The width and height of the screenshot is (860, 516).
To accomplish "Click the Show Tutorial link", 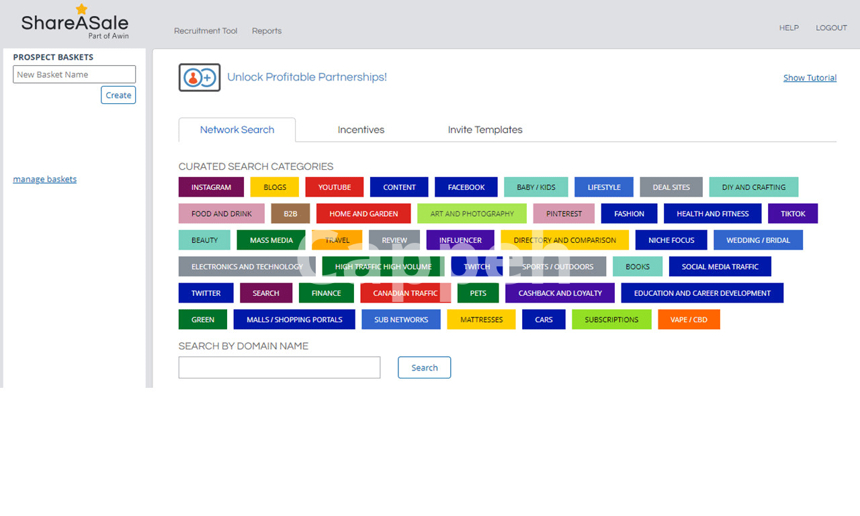I will 810,78.
